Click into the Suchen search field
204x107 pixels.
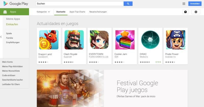(x=80, y=4)
